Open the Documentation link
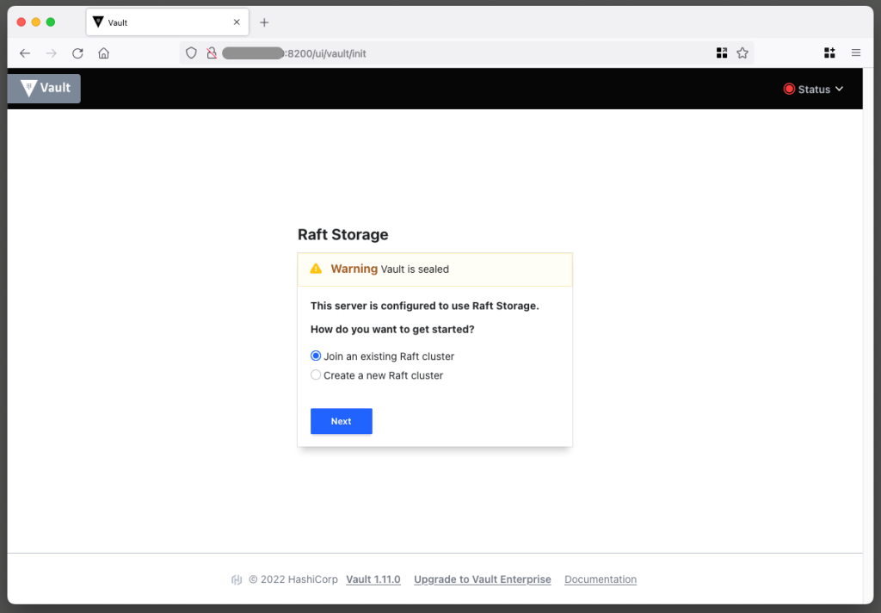Image resolution: width=881 pixels, height=613 pixels. tap(600, 579)
